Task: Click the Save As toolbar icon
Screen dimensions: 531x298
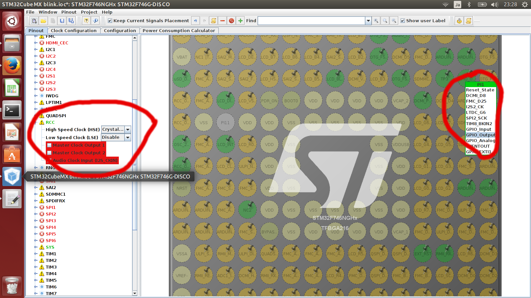Action: click(71, 21)
